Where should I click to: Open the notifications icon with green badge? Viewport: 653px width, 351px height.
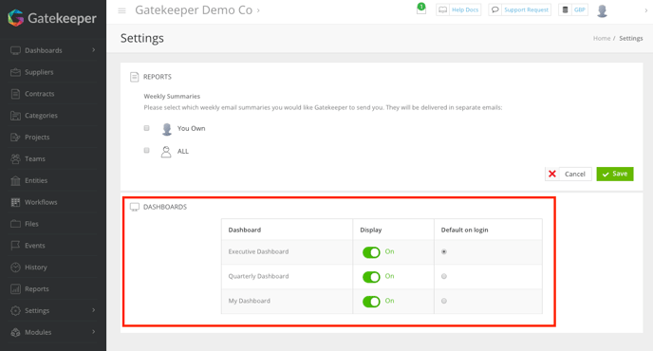pyautogui.click(x=421, y=9)
